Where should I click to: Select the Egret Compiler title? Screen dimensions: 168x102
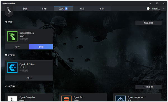tap(27, 97)
